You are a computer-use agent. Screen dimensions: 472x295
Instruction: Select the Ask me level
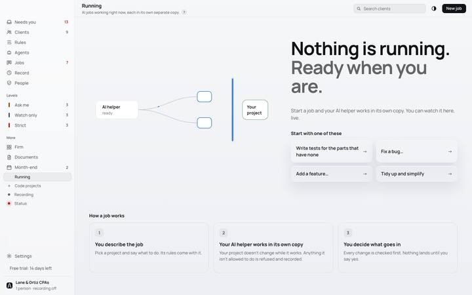click(37, 105)
